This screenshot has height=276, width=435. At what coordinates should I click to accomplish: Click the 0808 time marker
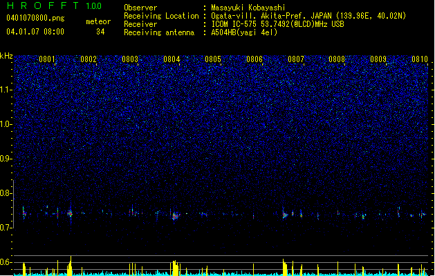337,59
